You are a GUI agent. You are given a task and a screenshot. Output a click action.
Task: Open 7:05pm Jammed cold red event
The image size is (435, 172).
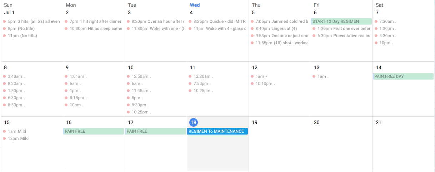coord(279,21)
